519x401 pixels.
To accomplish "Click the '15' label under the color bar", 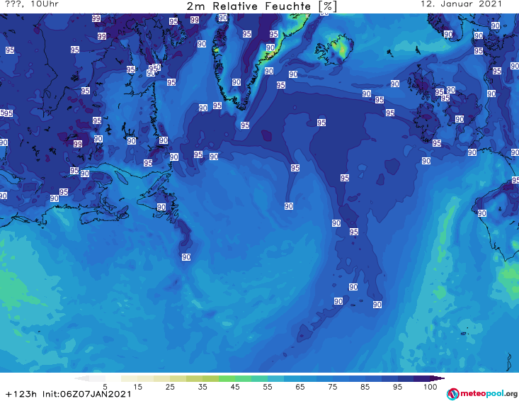I will click(x=137, y=387).
